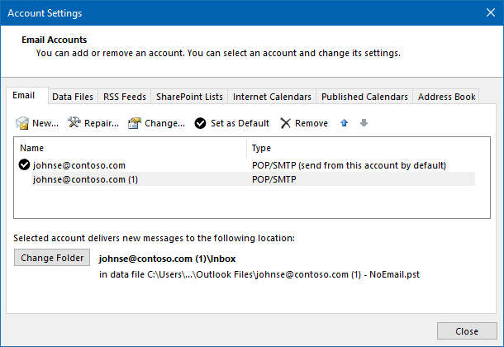The image size is (504, 347).
Task: Click the Change account icon
Action: click(x=135, y=123)
